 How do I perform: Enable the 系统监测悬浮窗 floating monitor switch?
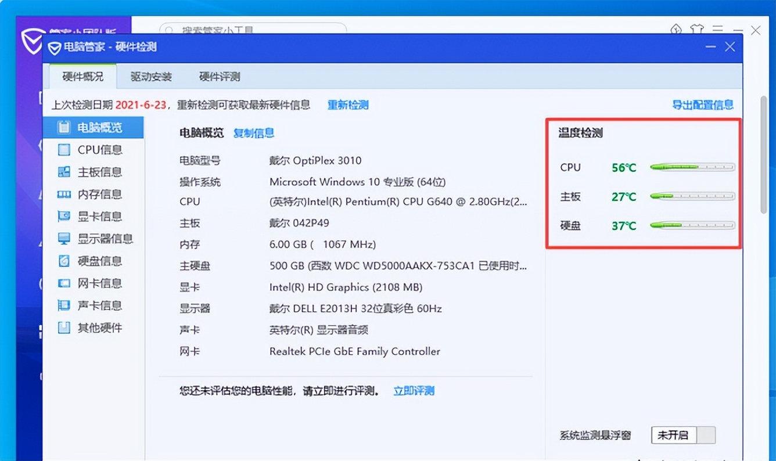click(x=683, y=434)
